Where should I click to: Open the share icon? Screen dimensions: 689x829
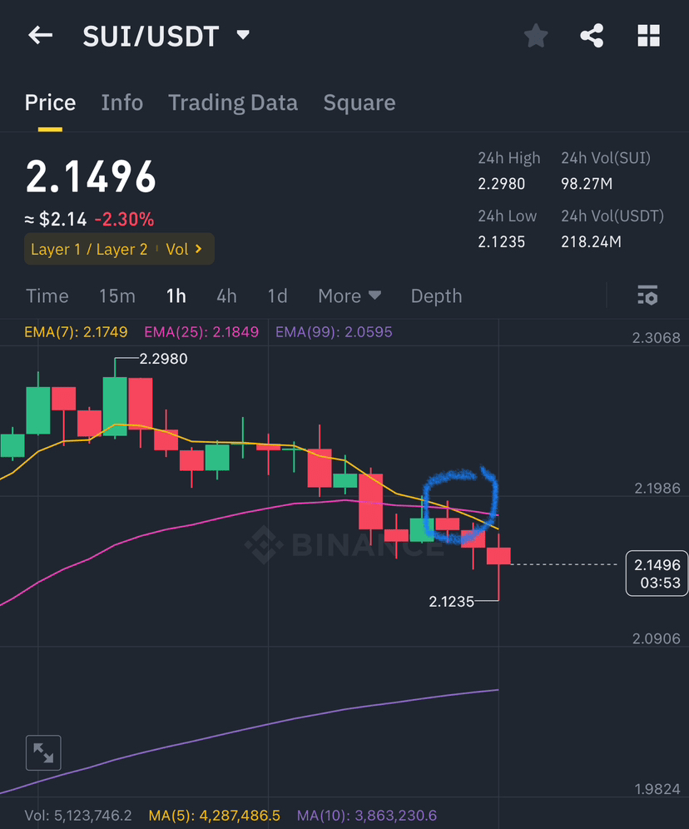point(592,35)
